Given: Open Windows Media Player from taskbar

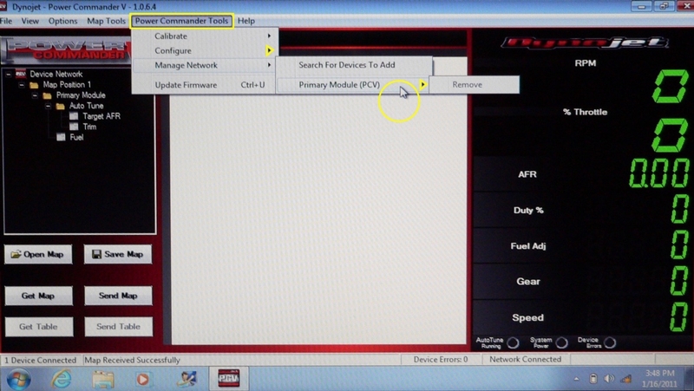Looking at the screenshot, I should click(143, 378).
